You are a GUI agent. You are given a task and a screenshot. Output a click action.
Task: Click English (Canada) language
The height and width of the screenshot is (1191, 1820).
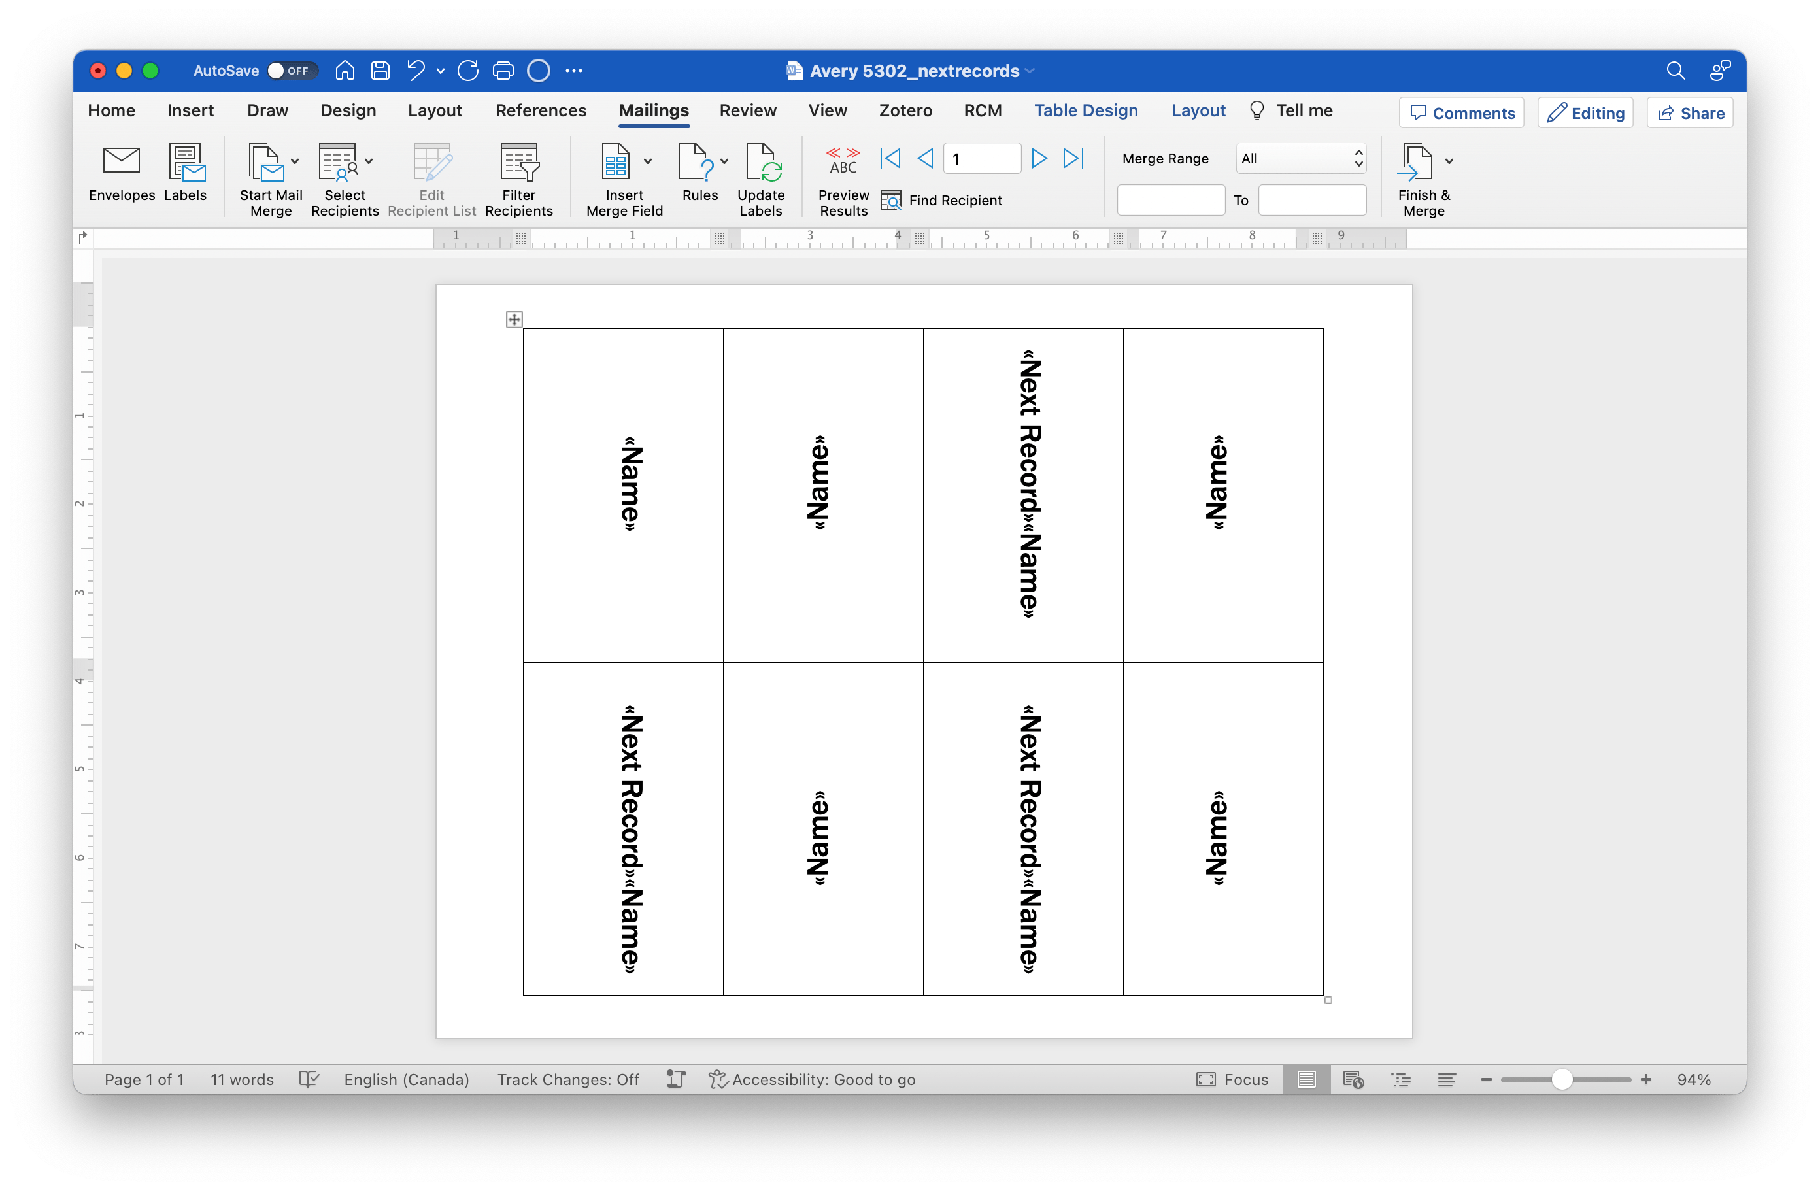[x=406, y=1079]
